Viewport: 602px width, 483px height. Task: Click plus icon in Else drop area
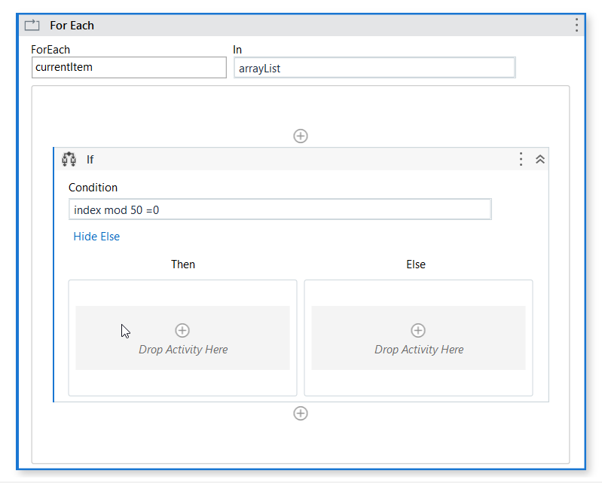pyautogui.click(x=418, y=330)
